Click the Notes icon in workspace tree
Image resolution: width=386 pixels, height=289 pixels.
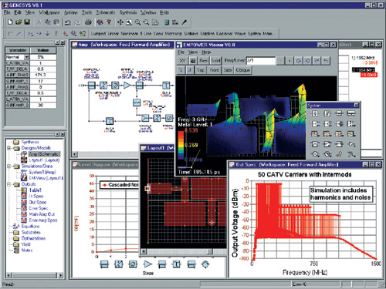[x=16, y=250]
